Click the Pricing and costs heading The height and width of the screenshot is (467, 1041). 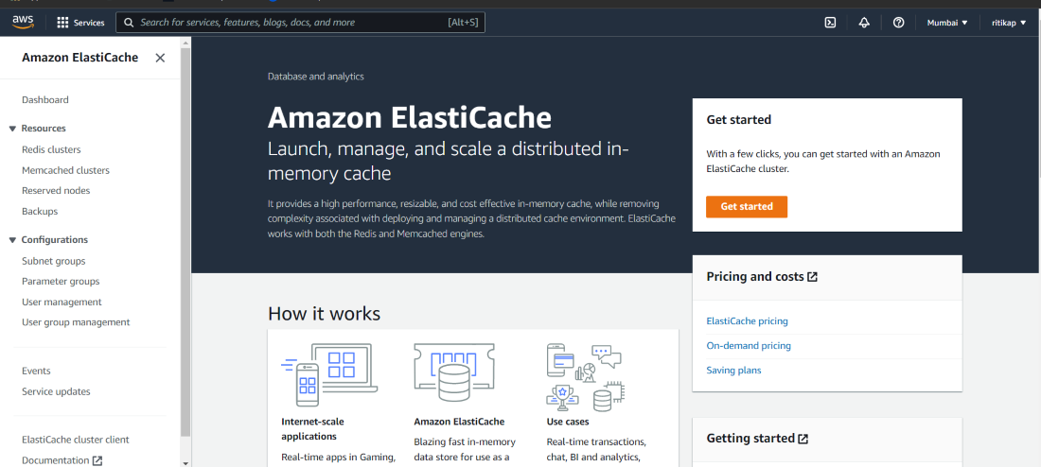755,277
